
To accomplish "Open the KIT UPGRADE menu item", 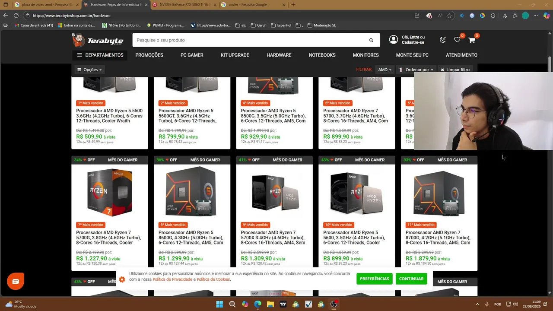I will (235, 55).
